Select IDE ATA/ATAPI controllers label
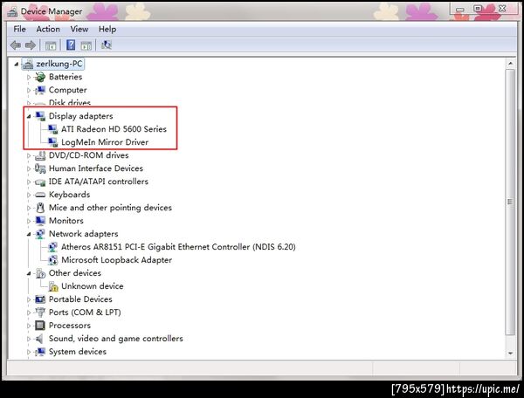The image size is (524, 398). click(x=98, y=182)
